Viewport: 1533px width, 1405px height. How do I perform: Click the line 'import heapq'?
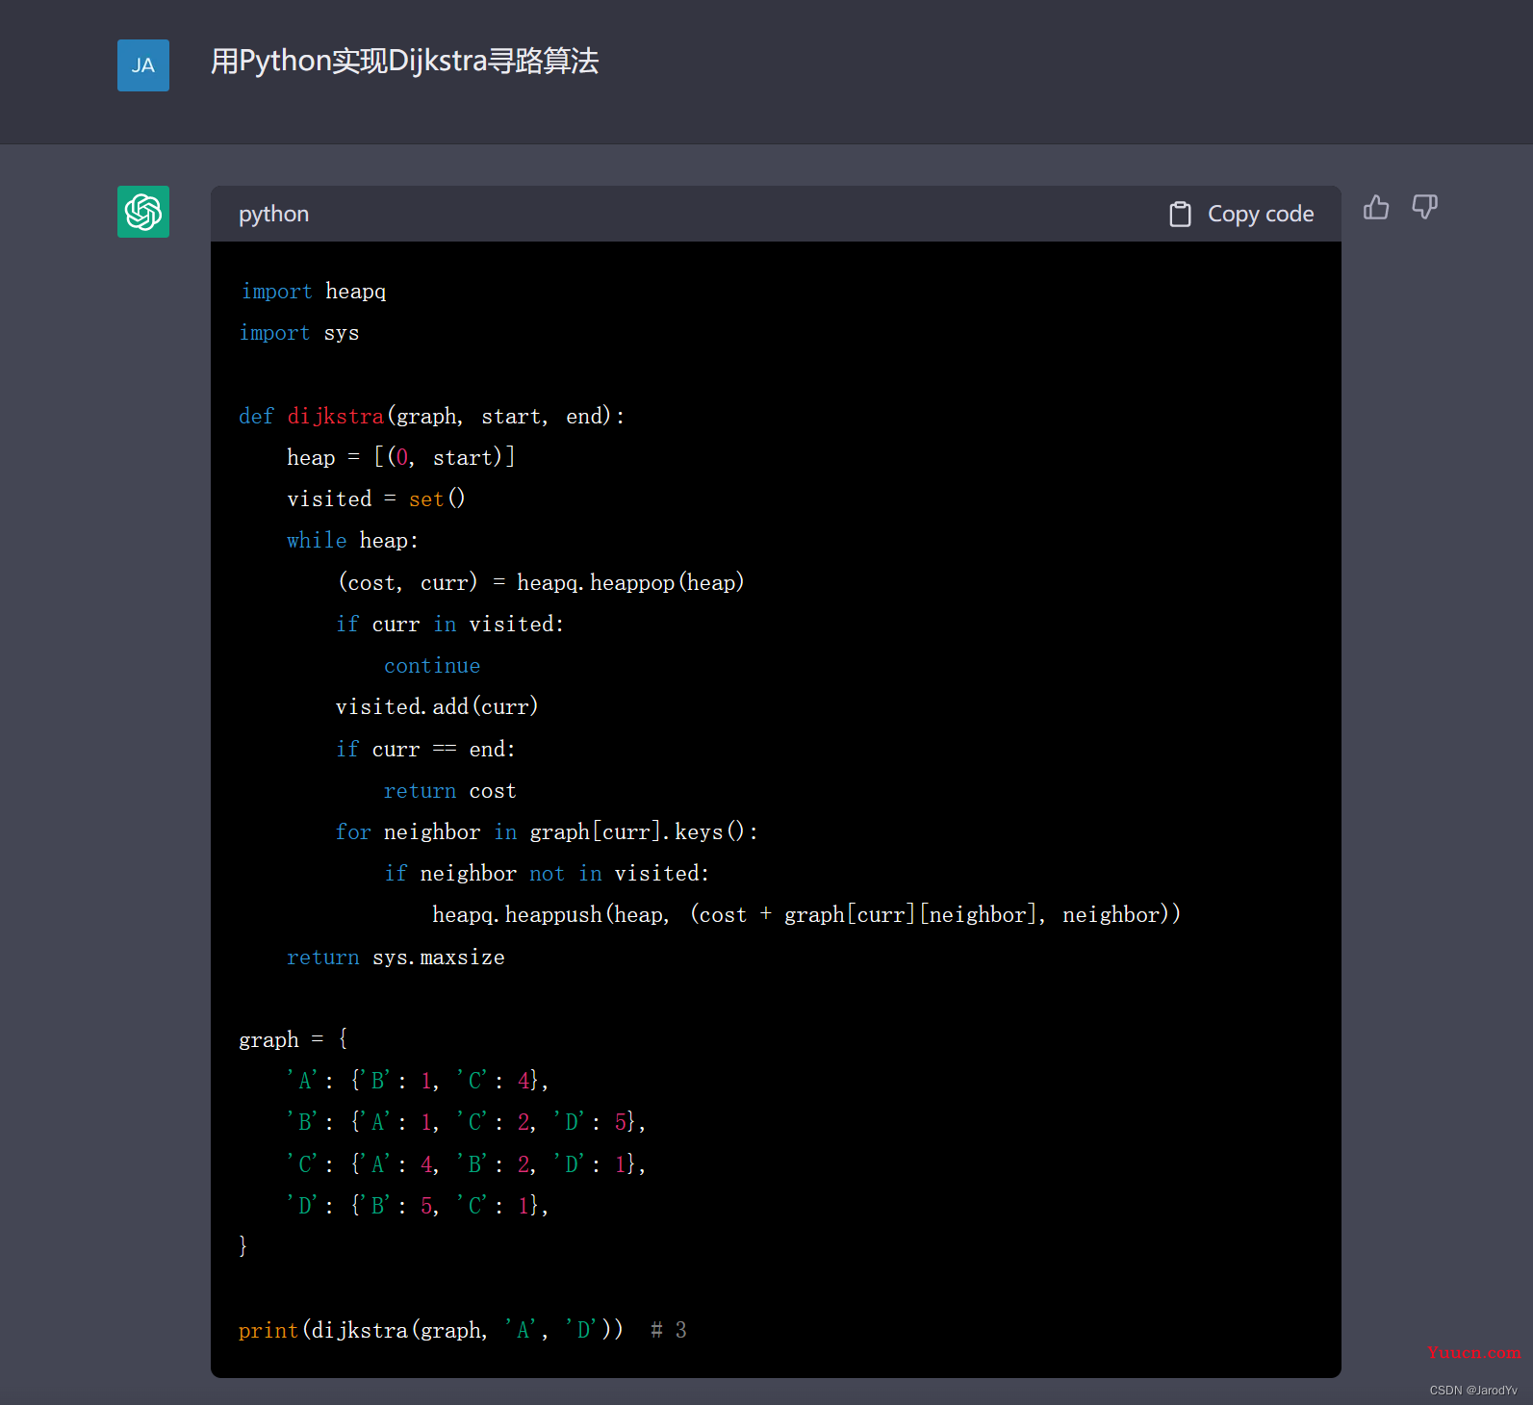313,292
